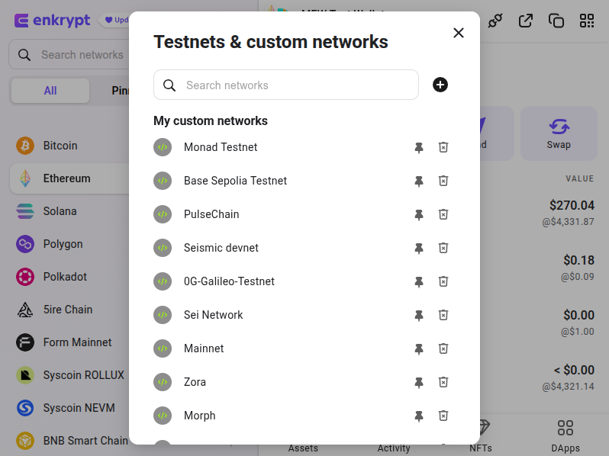Click the Seismic devnet code icon
Screen dimensions: 609x456
point(163,248)
